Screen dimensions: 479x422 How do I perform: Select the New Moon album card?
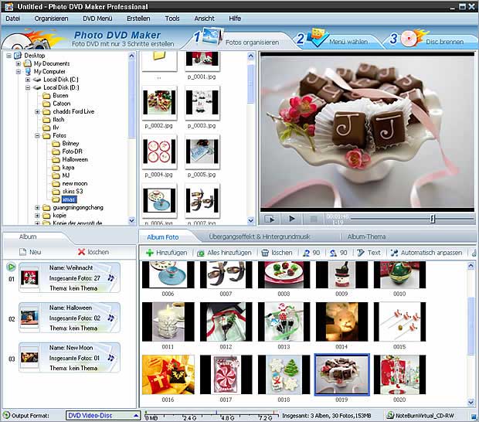point(70,357)
